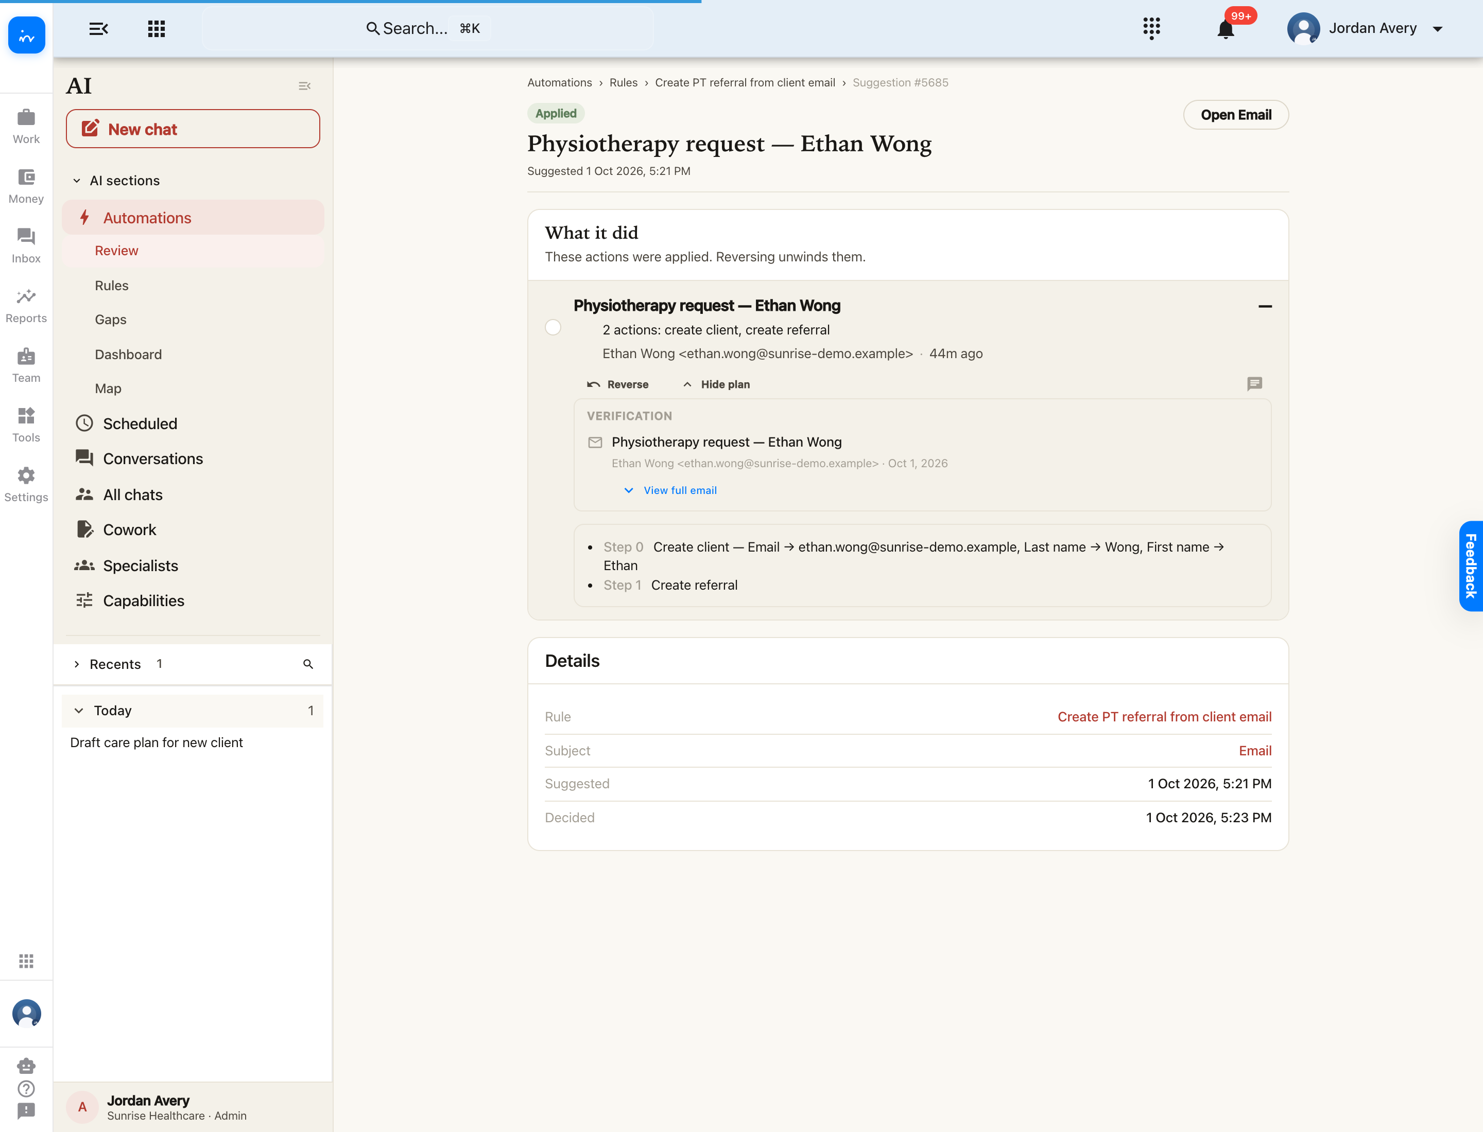Go to Rules breadcrumb

click(x=623, y=82)
